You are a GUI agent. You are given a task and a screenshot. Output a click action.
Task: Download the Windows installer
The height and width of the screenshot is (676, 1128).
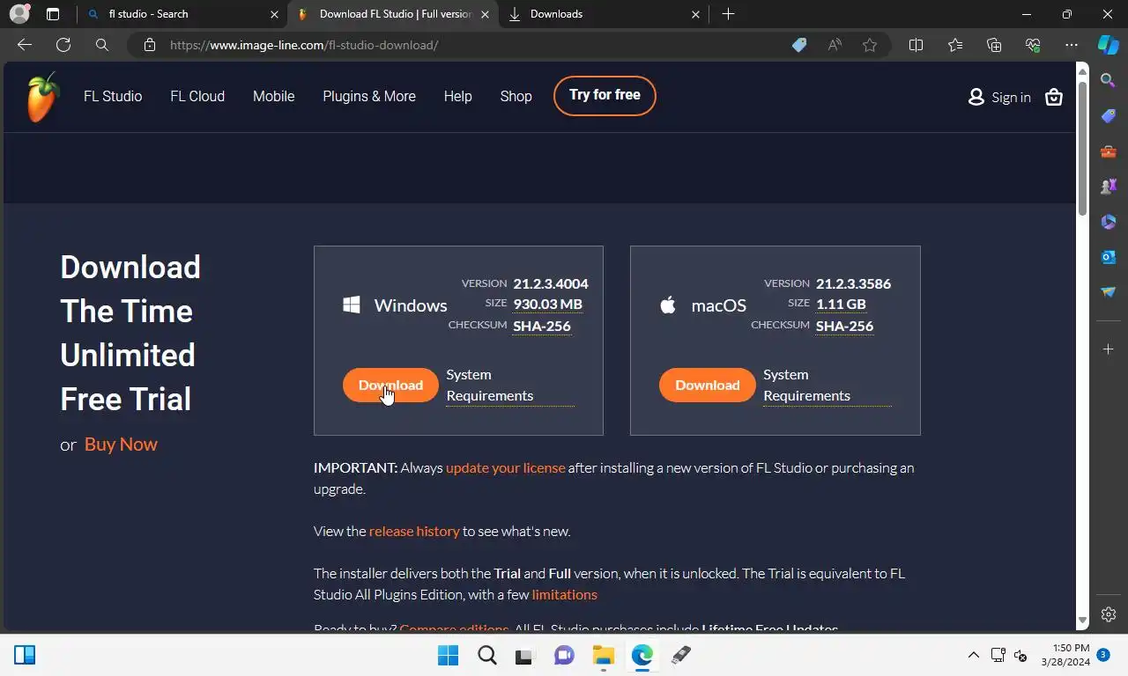[390, 385]
